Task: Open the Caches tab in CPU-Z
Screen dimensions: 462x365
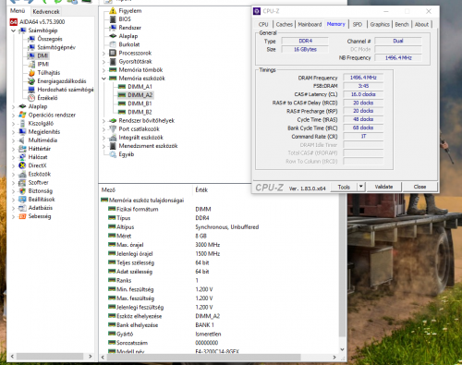Action: [284, 24]
